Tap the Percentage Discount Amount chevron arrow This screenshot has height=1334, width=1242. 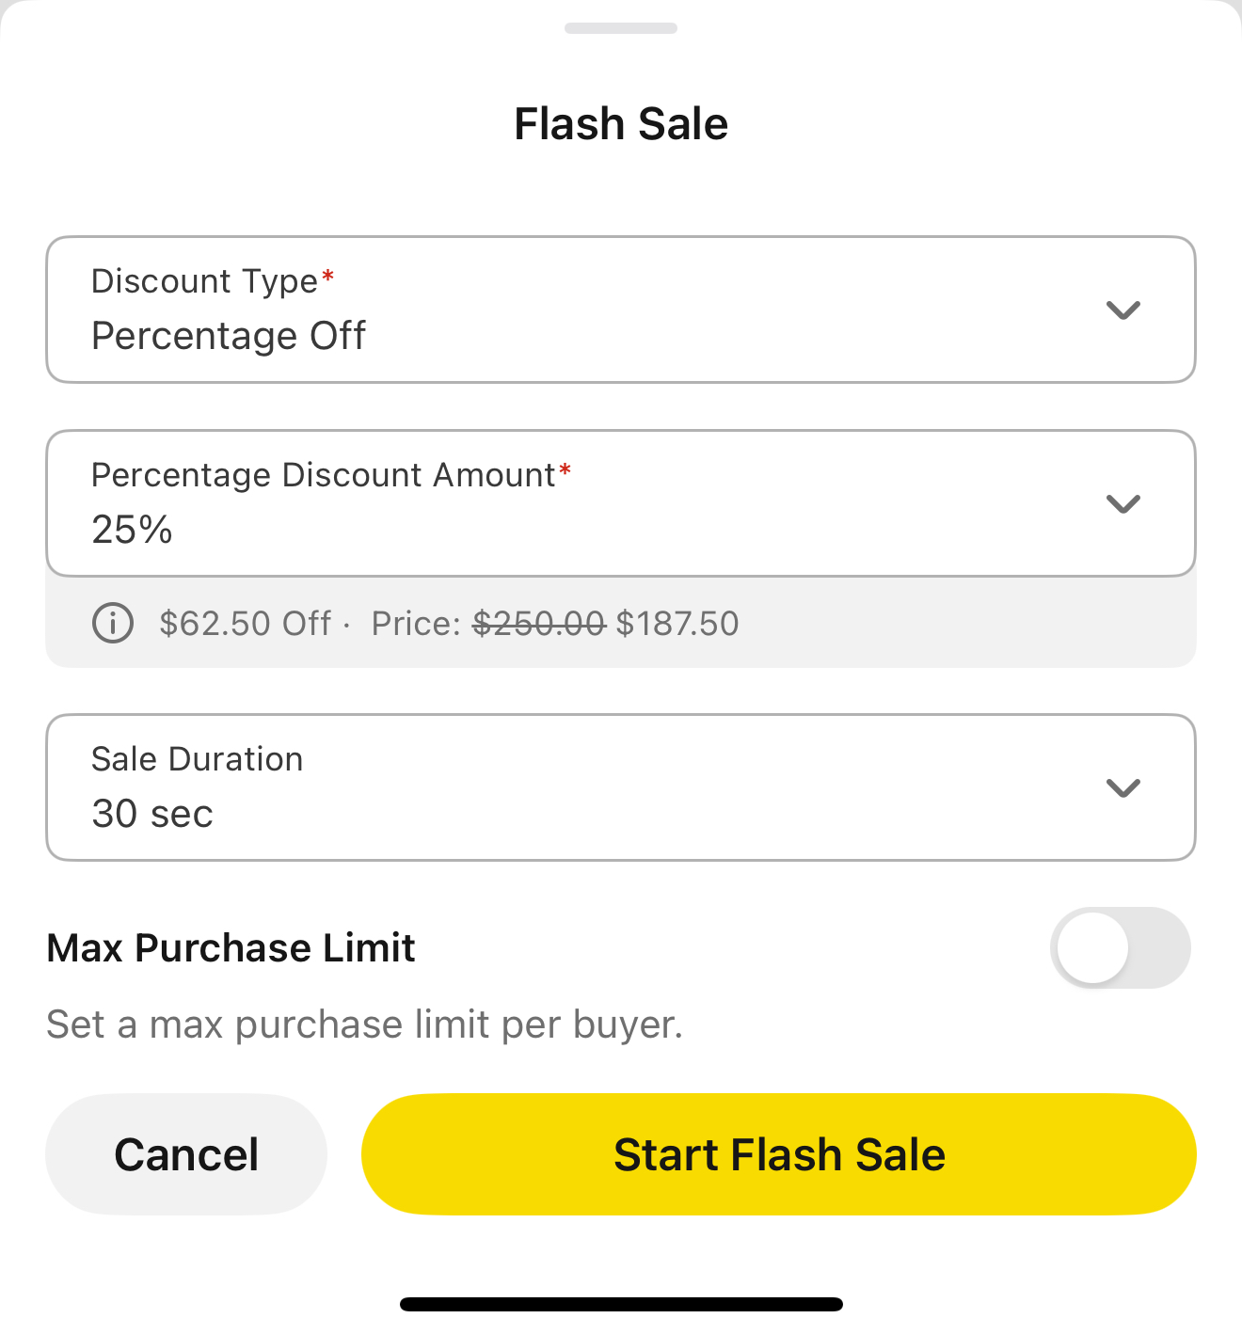(1123, 504)
